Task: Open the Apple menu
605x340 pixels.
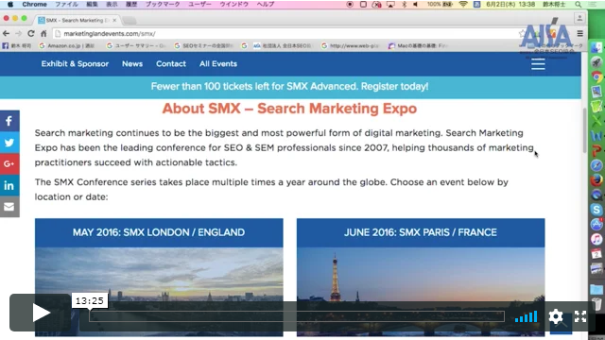Action: (10, 4)
